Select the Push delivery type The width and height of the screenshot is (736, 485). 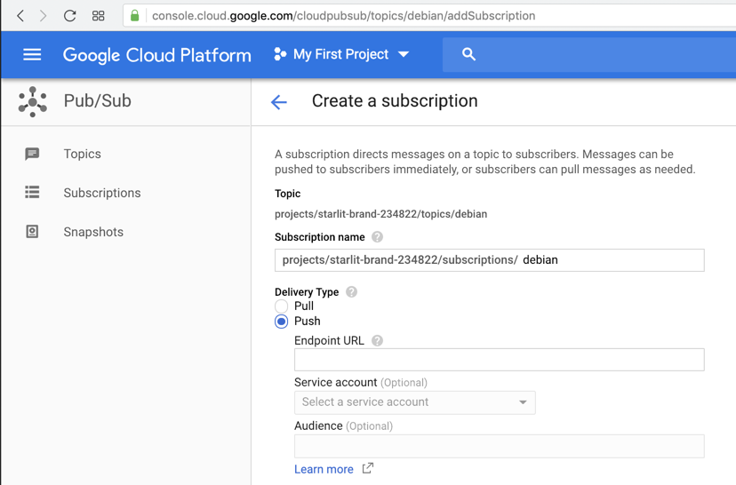pyautogui.click(x=282, y=322)
